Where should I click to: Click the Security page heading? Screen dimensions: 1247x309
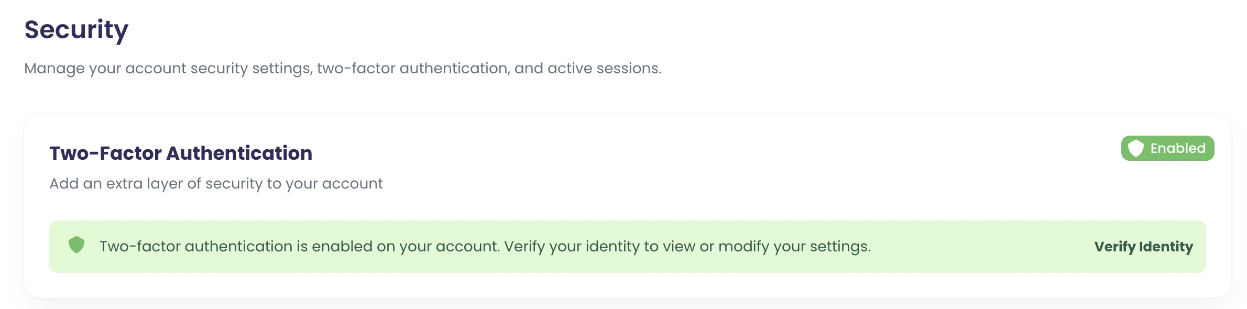[76, 29]
